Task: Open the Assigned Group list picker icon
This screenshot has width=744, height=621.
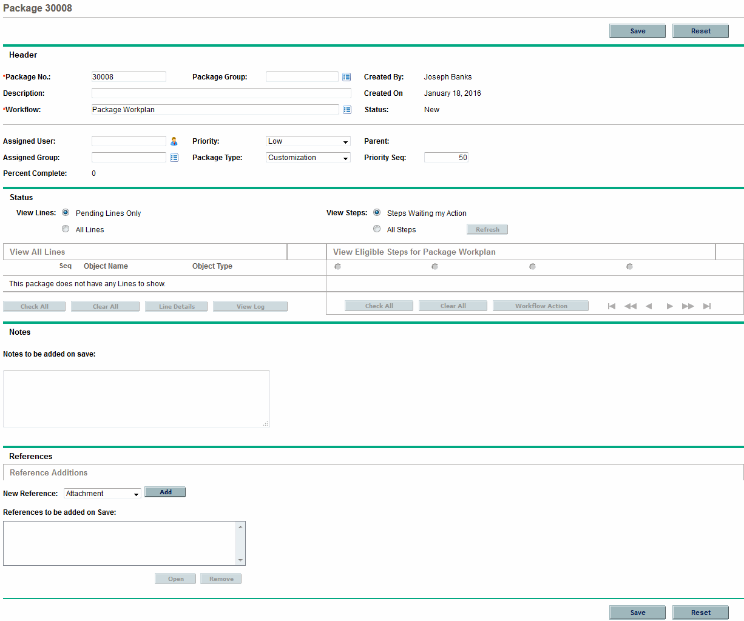Action: pos(174,158)
